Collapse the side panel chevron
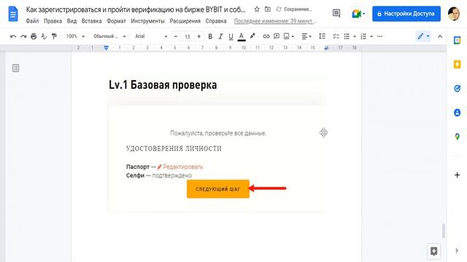The width and height of the screenshot is (467, 262). 457,250
